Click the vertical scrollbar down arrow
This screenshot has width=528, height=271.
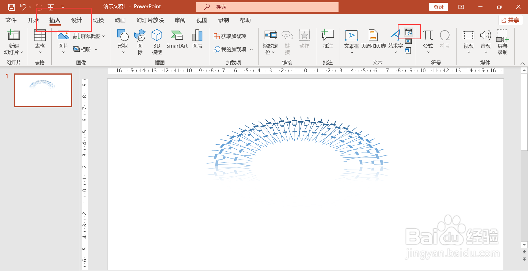(524, 245)
